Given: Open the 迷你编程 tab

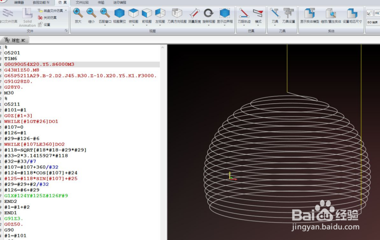Looking at the screenshot, I should click(120, 2).
